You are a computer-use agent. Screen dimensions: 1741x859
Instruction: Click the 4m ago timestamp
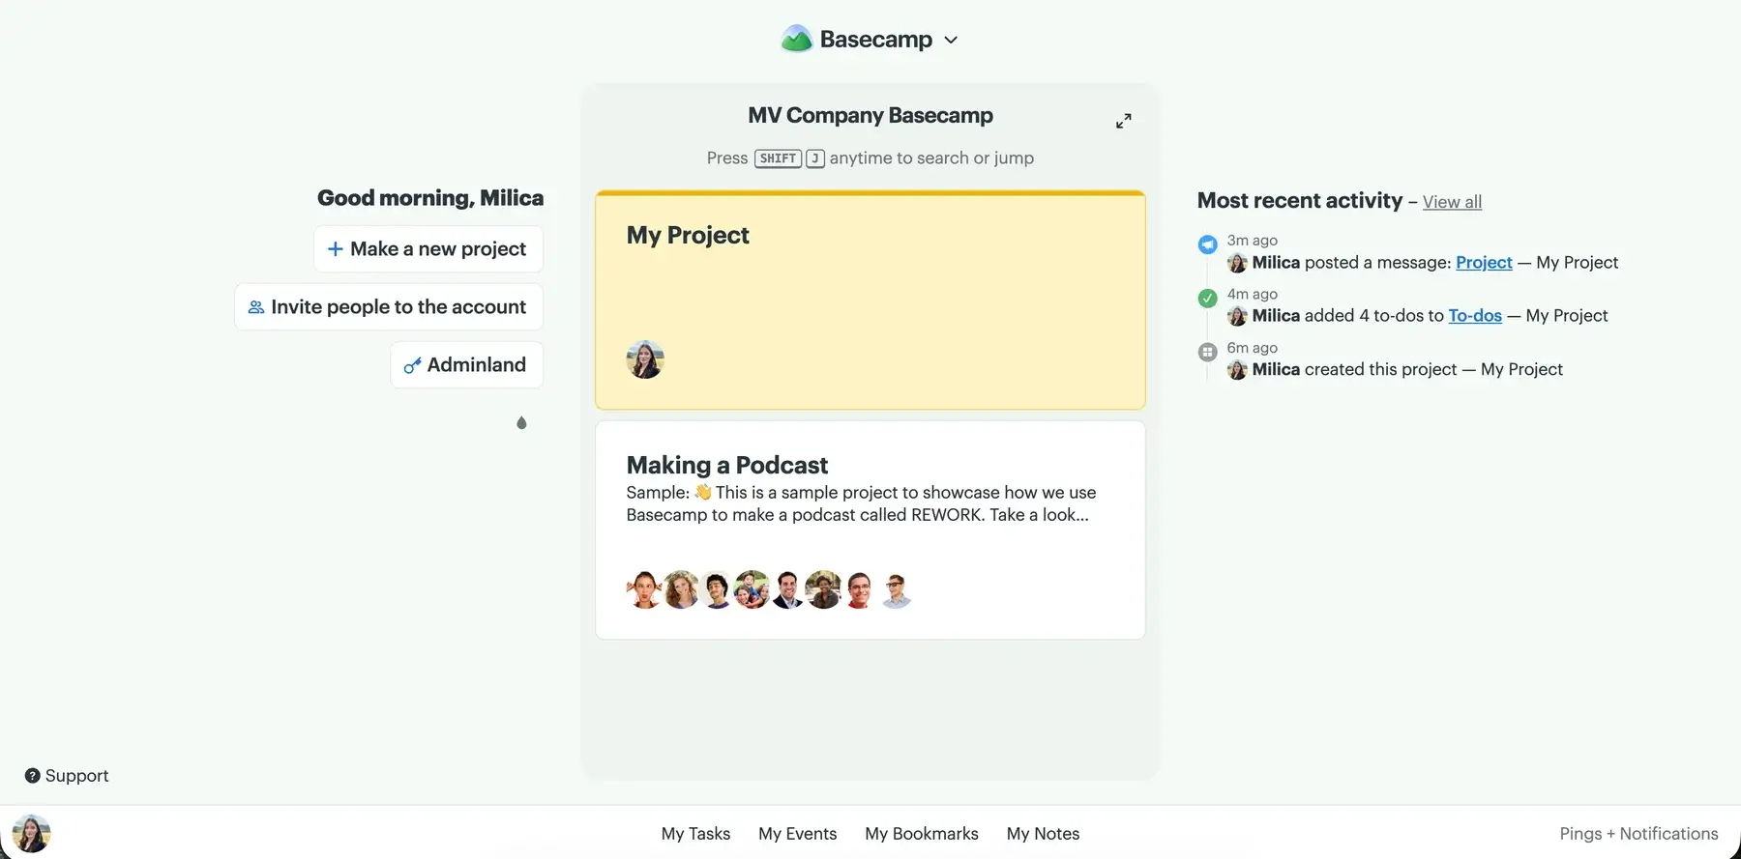[x=1253, y=295]
